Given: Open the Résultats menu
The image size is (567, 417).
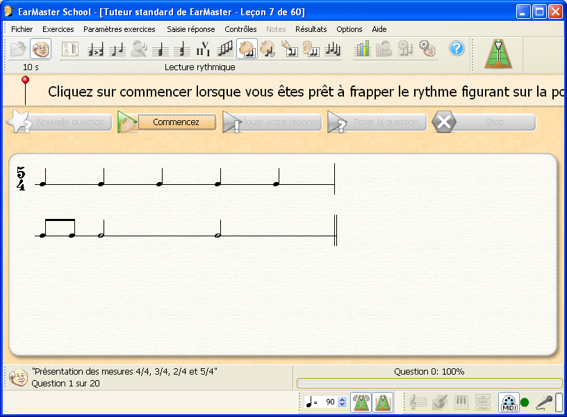Looking at the screenshot, I should click(311, 29).
